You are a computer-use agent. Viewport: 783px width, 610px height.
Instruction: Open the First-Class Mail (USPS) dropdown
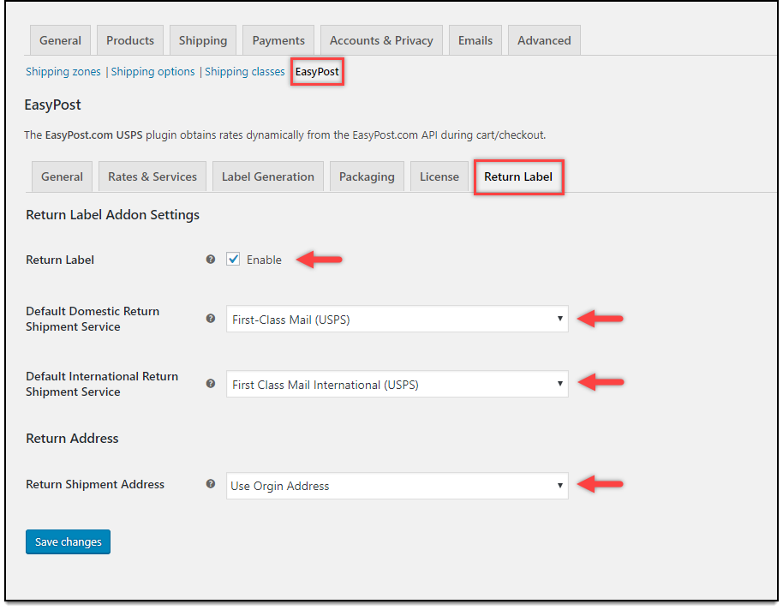coord(397,320)
